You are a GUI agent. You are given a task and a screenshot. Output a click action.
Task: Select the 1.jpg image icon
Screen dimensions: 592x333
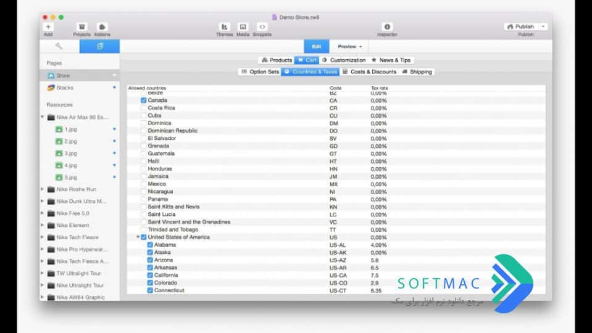click(x=59, y=129)
